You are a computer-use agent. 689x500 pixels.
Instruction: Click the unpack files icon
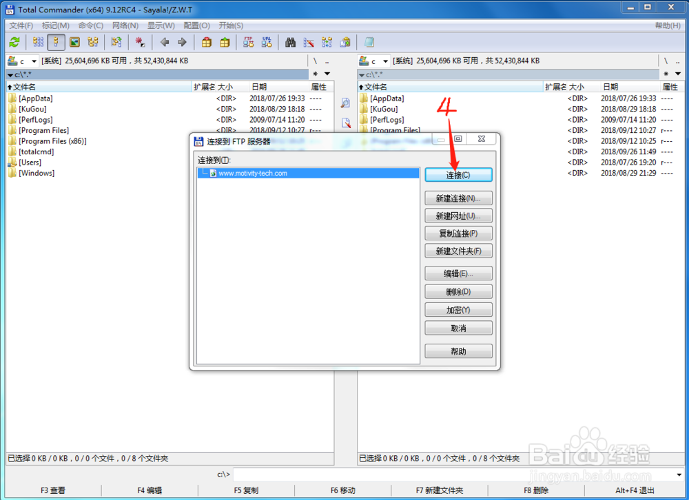(225, 42)
